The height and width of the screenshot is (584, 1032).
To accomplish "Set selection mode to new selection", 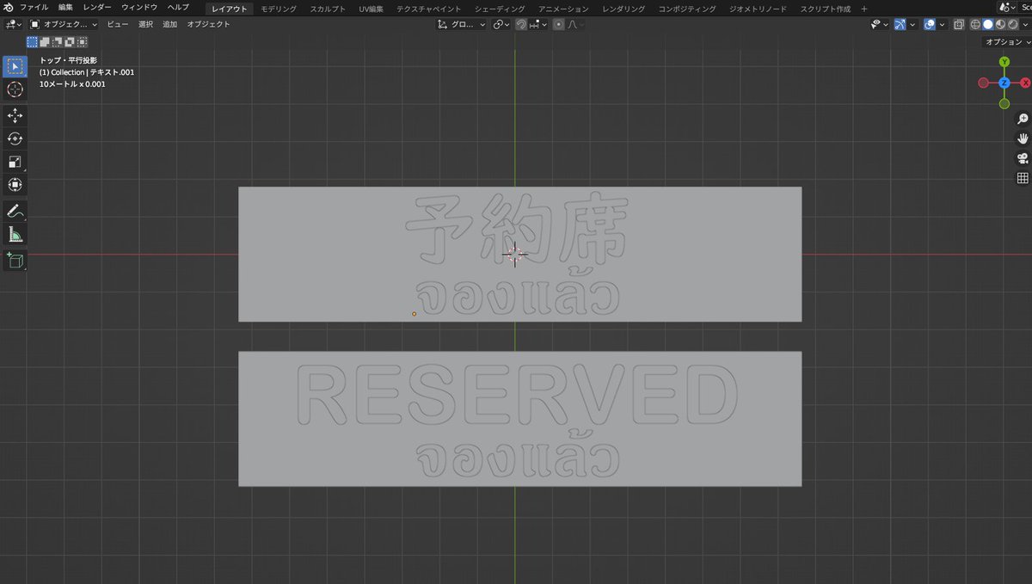I will [x=32, y=41].
